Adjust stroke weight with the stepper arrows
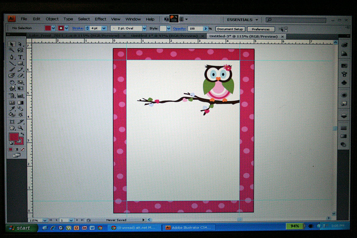357x238 pixels. pos(87,28)
